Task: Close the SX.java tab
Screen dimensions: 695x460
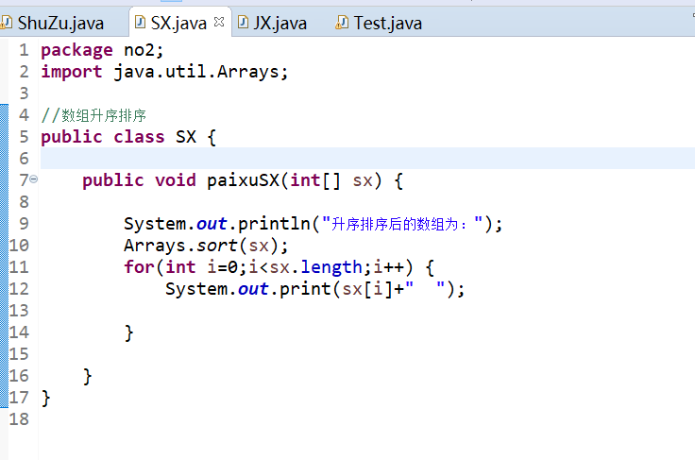Action: (x=219, y=22)
